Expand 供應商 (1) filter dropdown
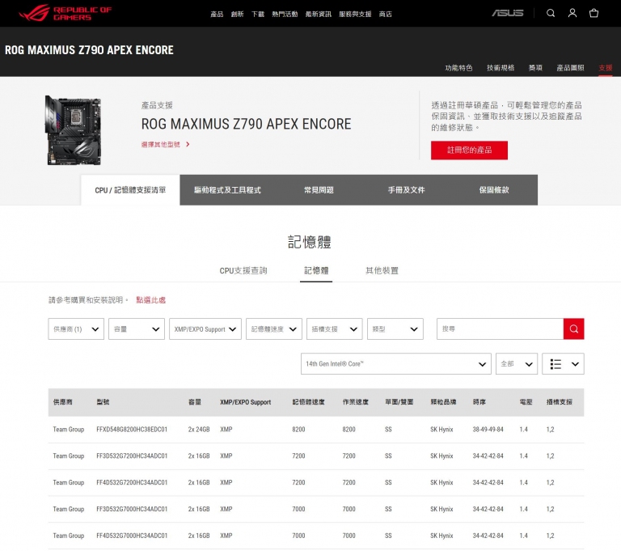The width and height of the screenshot is (621, 551). pyautogui.click(x=76, y=329)
